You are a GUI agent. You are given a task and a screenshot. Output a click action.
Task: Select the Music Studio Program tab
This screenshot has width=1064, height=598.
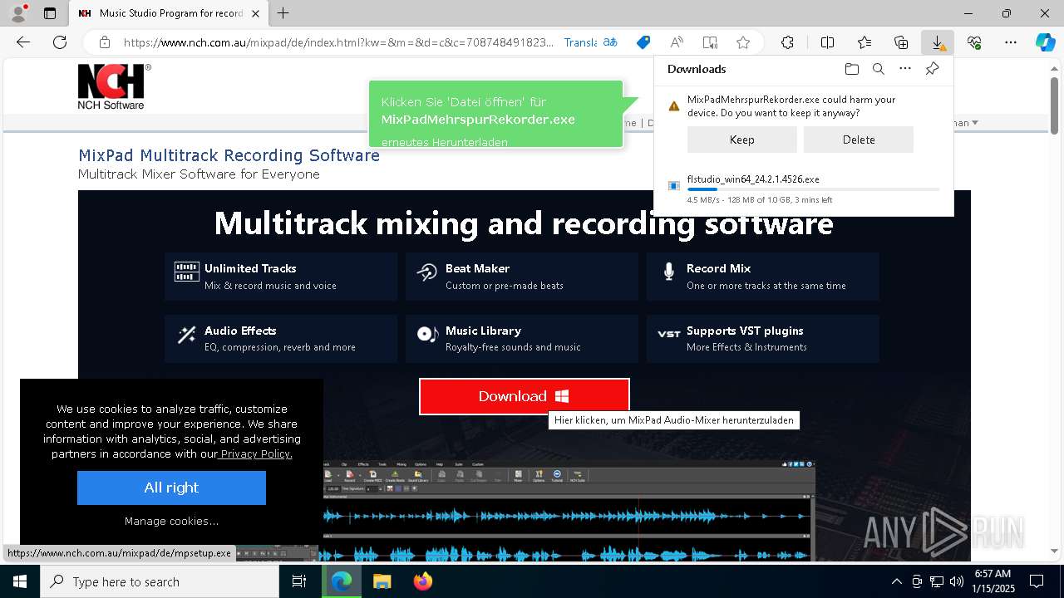tap(170, 13)
